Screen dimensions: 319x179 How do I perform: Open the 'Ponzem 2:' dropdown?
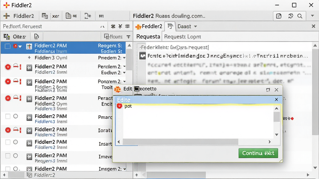click(124, 82)
